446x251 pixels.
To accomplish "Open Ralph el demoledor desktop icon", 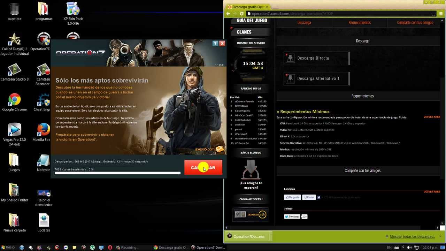I will tap(44, 197).
